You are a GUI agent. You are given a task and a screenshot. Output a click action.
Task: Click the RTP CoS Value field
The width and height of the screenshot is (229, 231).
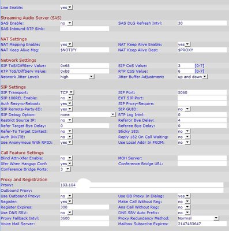186,71
